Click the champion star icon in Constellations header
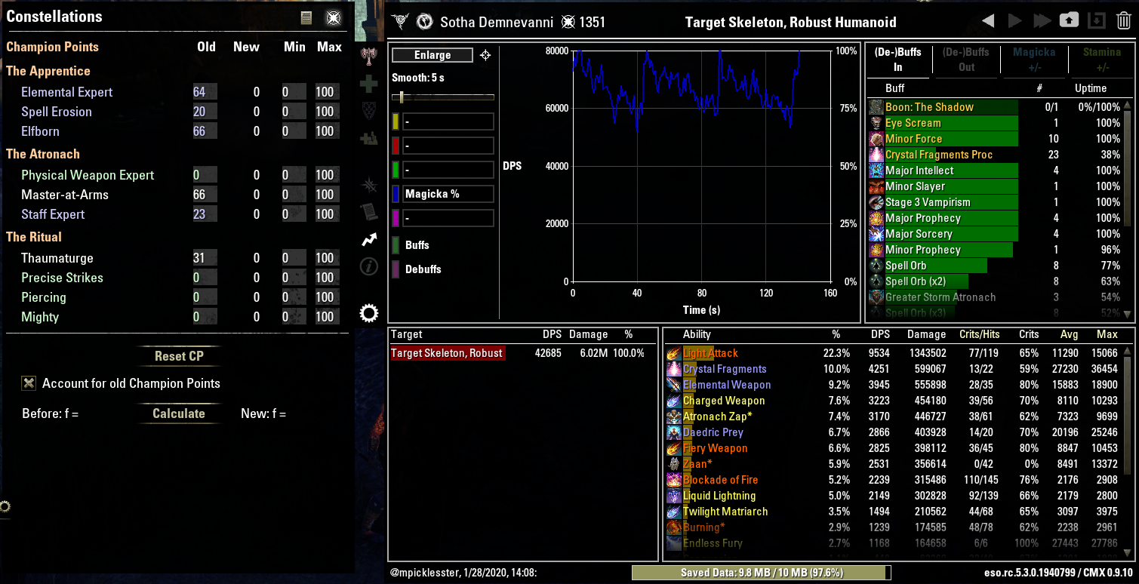Viewport: 1139px width, 584px height. [x=333, y=18]
